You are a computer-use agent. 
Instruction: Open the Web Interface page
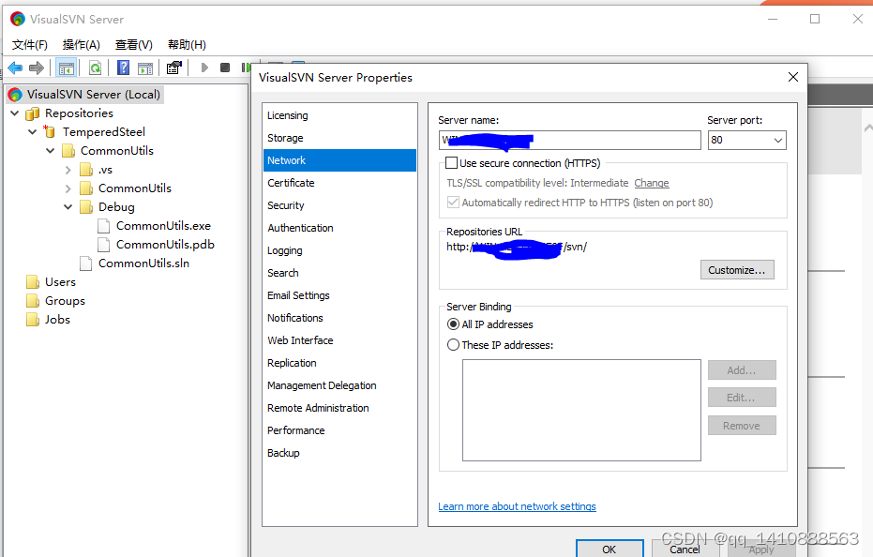tap(339, 340)
